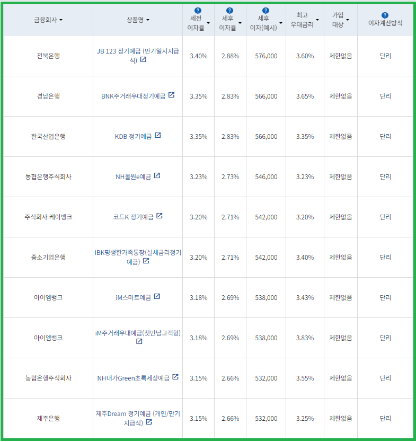Open 제주Dream 정기예금 product link
Screen dimensions: 416x442
[x=138, y=418]
